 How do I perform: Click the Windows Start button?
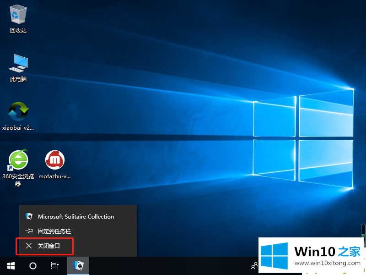pos(11,266)
